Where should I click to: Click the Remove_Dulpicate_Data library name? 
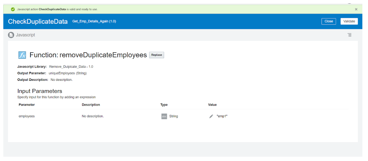68,67
